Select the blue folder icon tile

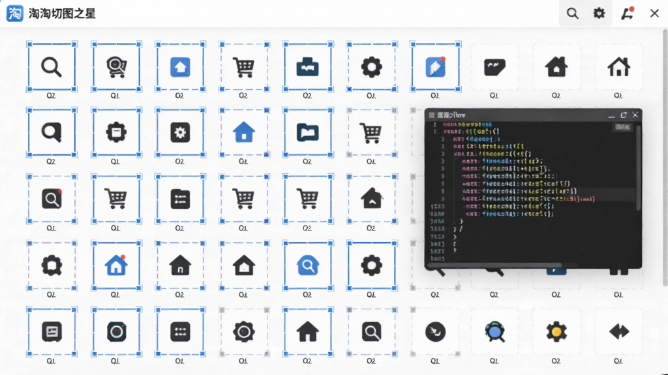308,133
